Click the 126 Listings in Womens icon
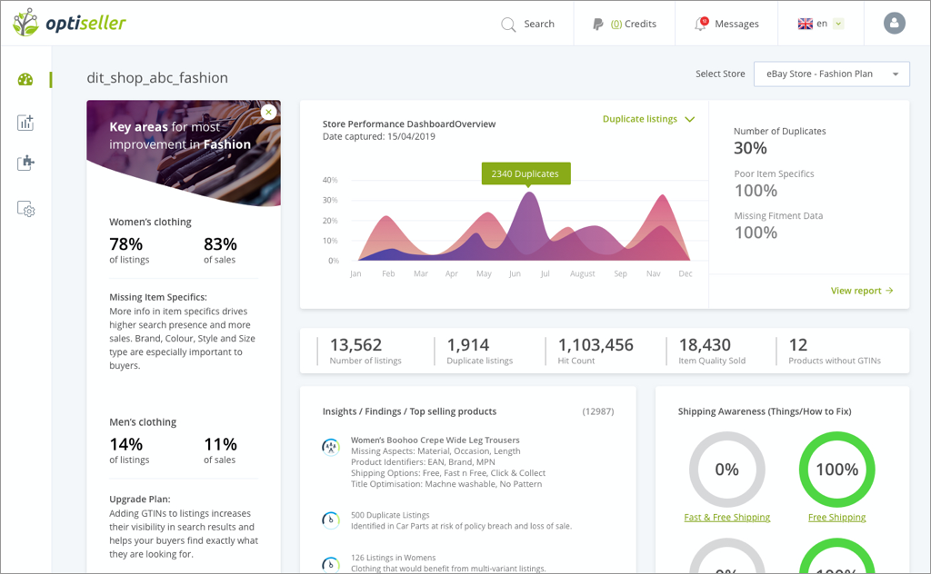931x574 pixels. click(x=331, y=564)
